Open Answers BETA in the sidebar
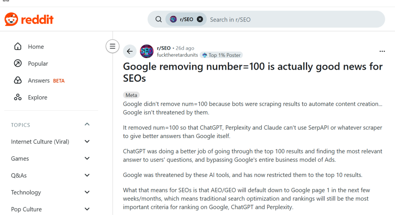 point(39,81)
